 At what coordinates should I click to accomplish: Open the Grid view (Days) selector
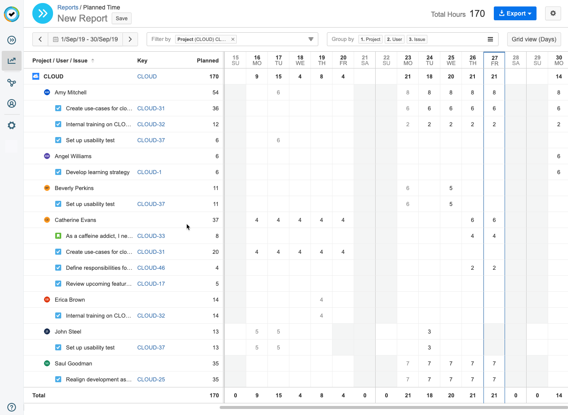[x=534, y=39]
